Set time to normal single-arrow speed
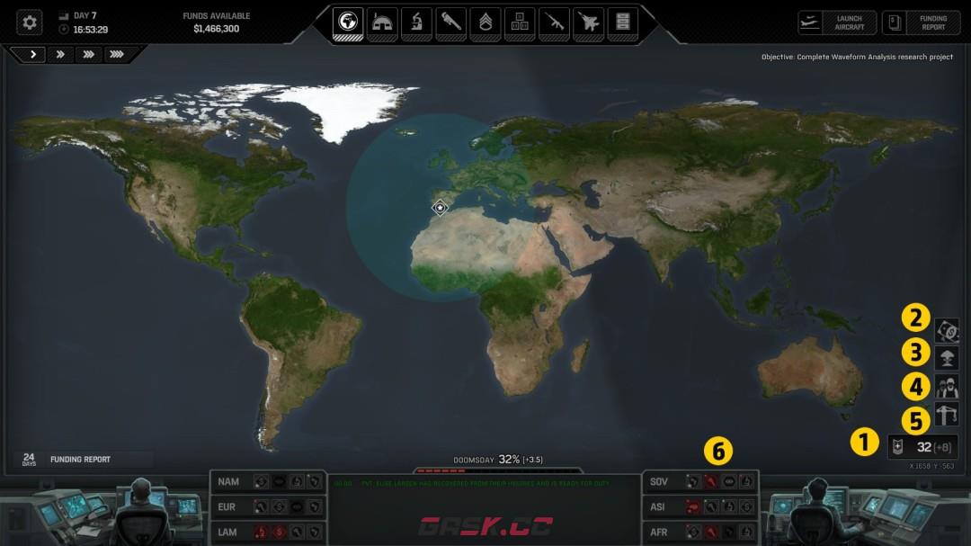The image size is (971, 546). tap(33, 54)
